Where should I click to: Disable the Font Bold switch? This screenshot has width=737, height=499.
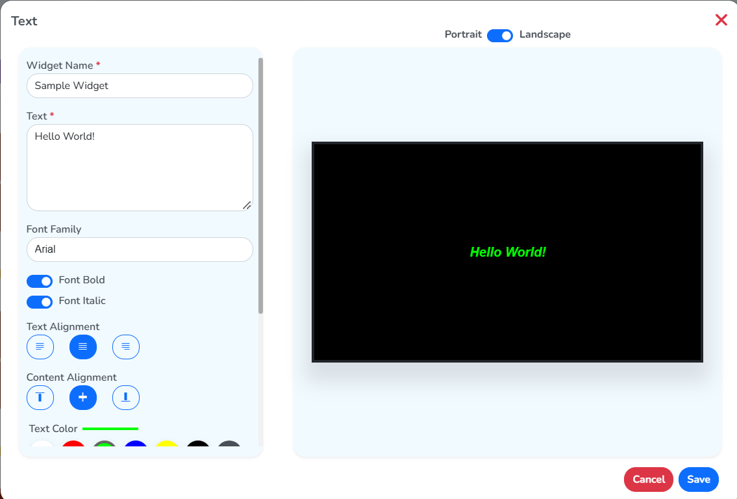point(40,281)
